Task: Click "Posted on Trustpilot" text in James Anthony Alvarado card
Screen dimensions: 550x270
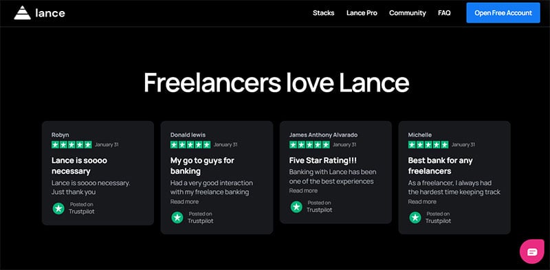Action: [319, 207]
